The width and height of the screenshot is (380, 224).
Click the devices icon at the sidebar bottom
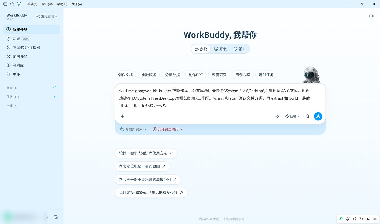point(56,217)
